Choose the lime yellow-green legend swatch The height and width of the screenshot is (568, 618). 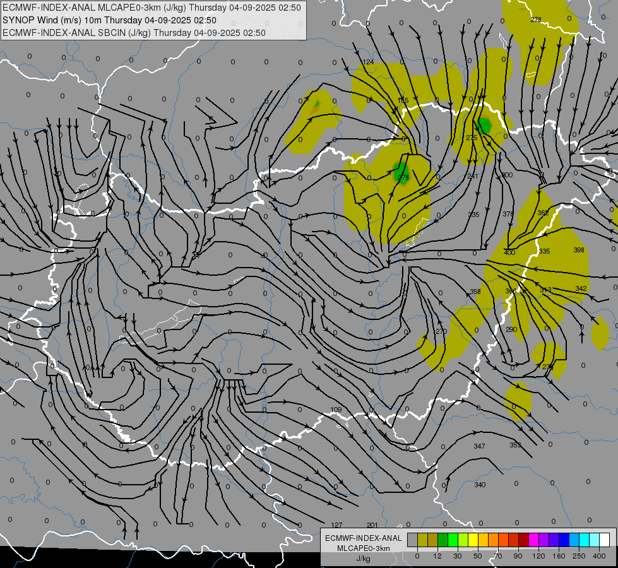click(x=463, y=540)
